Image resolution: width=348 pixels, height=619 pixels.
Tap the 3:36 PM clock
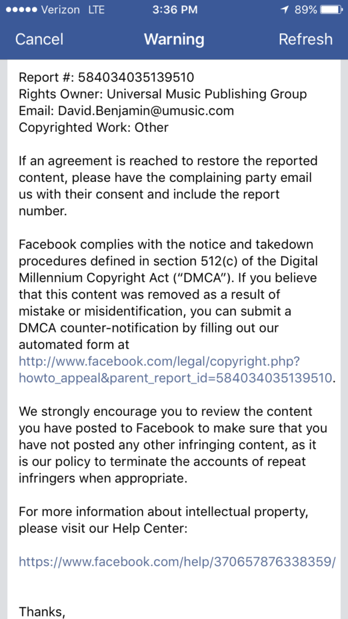click(x=175, y=10)
